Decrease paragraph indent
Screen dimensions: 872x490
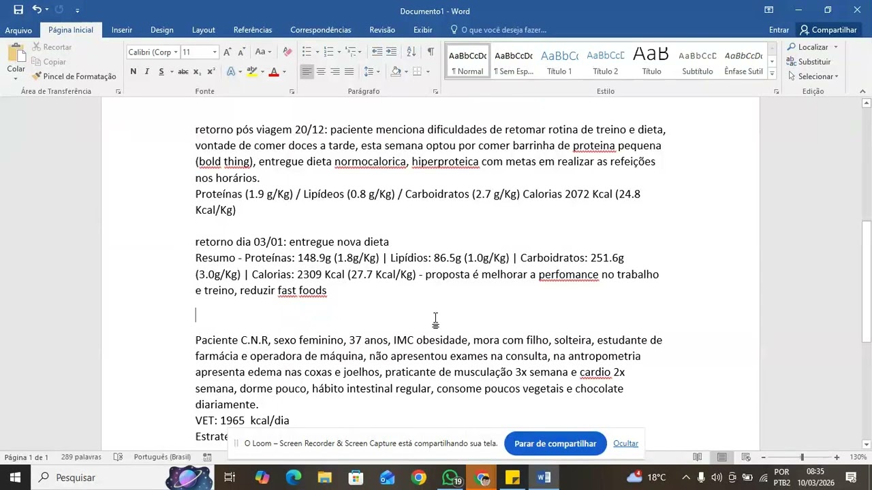click(377, 52)
